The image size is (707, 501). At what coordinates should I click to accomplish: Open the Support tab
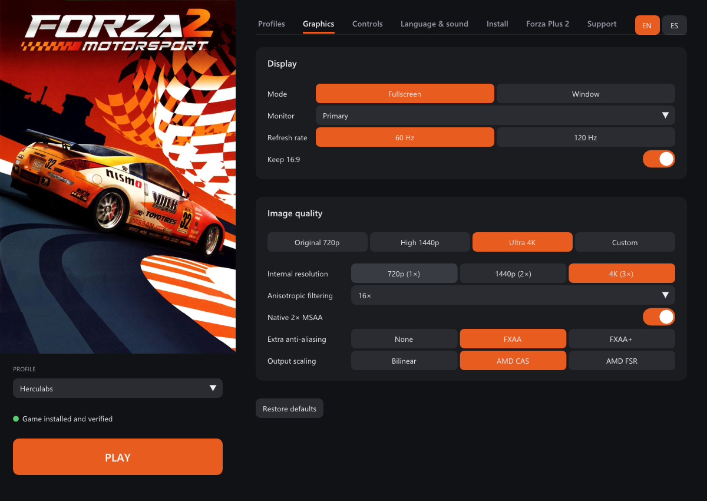click(602, 24)
